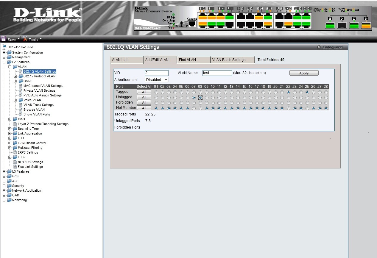Image resolution: width=377 pixels, height=258 pixels.
Task: Click the Safeguard icon
Action: [x=319, y=47]
